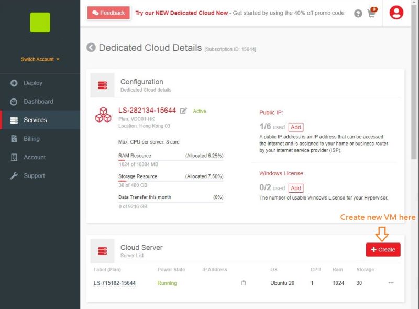Click the Max. CPU per server: 8 core text

149,142
